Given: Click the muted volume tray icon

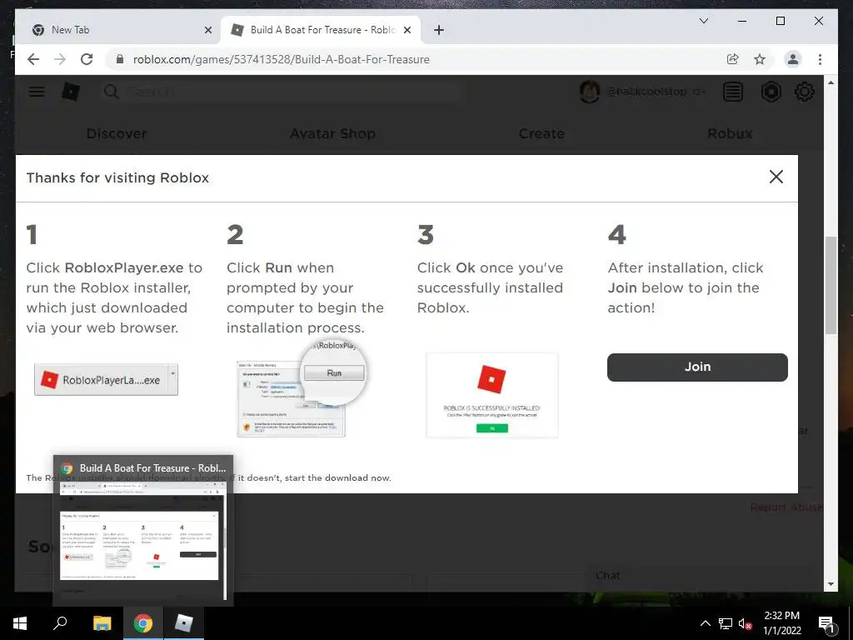Looking at the screenshot, I should [x=745, y=623].
